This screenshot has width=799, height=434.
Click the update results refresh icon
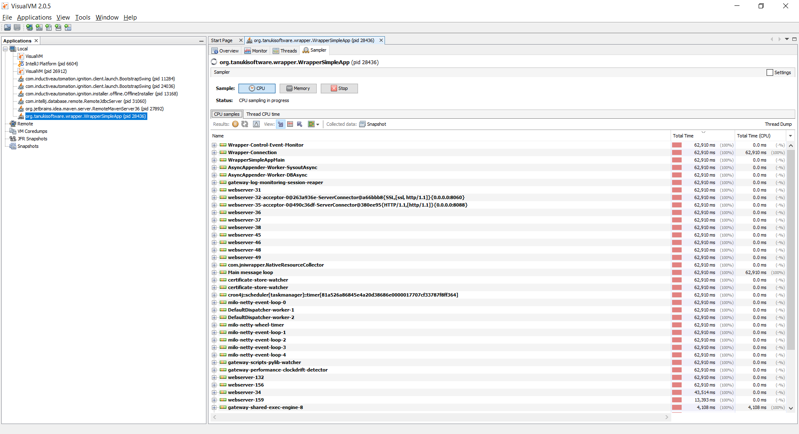point(245,124)
